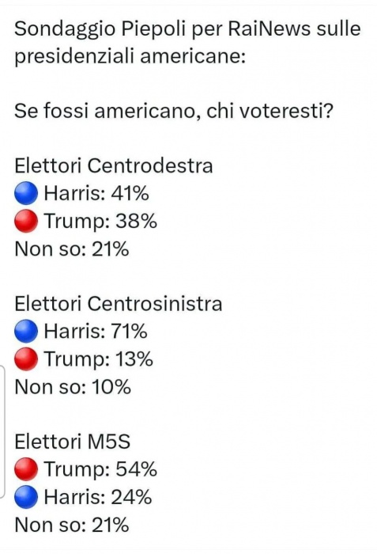Viewport: 377px width, 554px height.
Task: Click the text Trump: 54%
Action: coord(100,469)
